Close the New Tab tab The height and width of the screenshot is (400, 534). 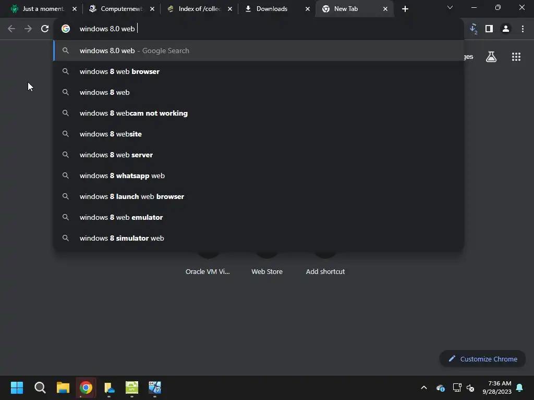tap(385, 9)
